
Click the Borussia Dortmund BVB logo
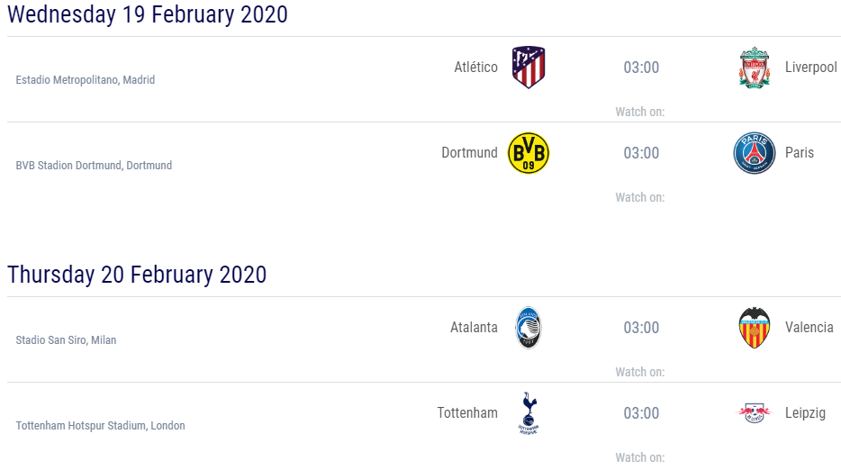[529, 153]
